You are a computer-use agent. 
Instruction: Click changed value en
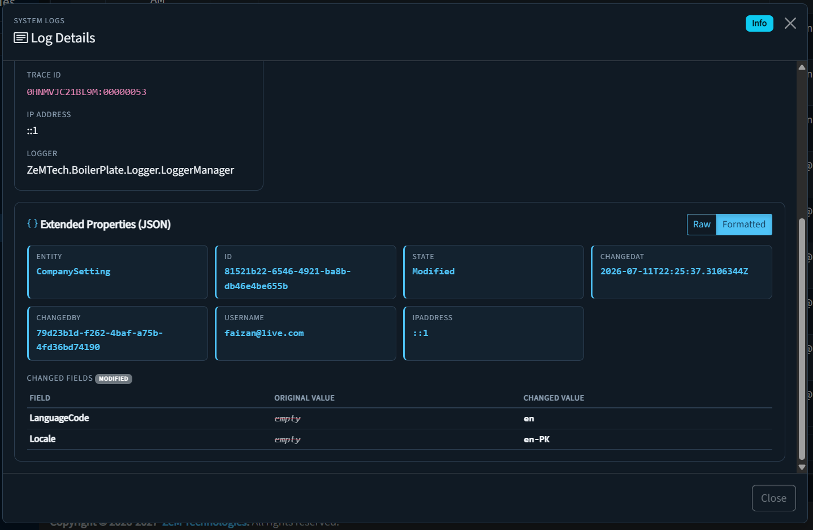529,419
